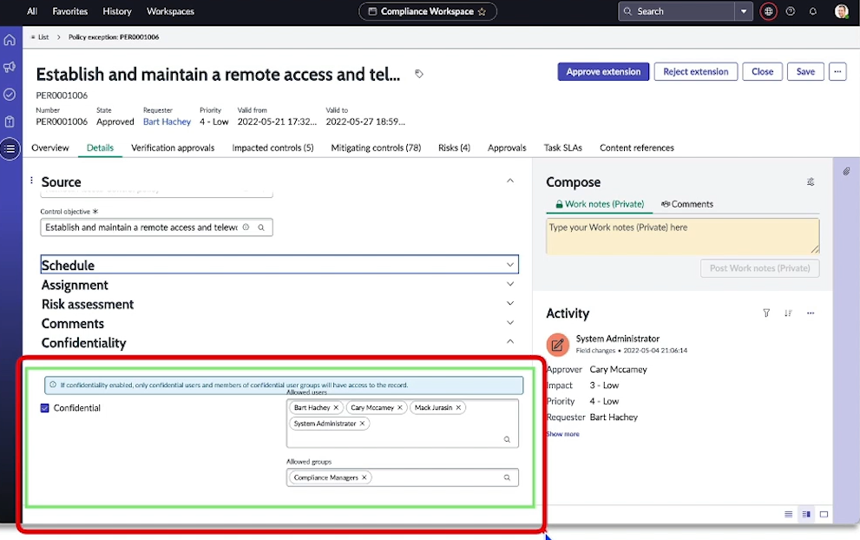Expand the Risk assessment section

[510, 304]
